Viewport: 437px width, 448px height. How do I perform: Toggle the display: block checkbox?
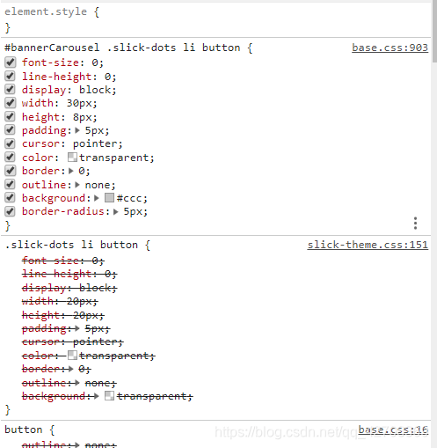coord(10,89)
